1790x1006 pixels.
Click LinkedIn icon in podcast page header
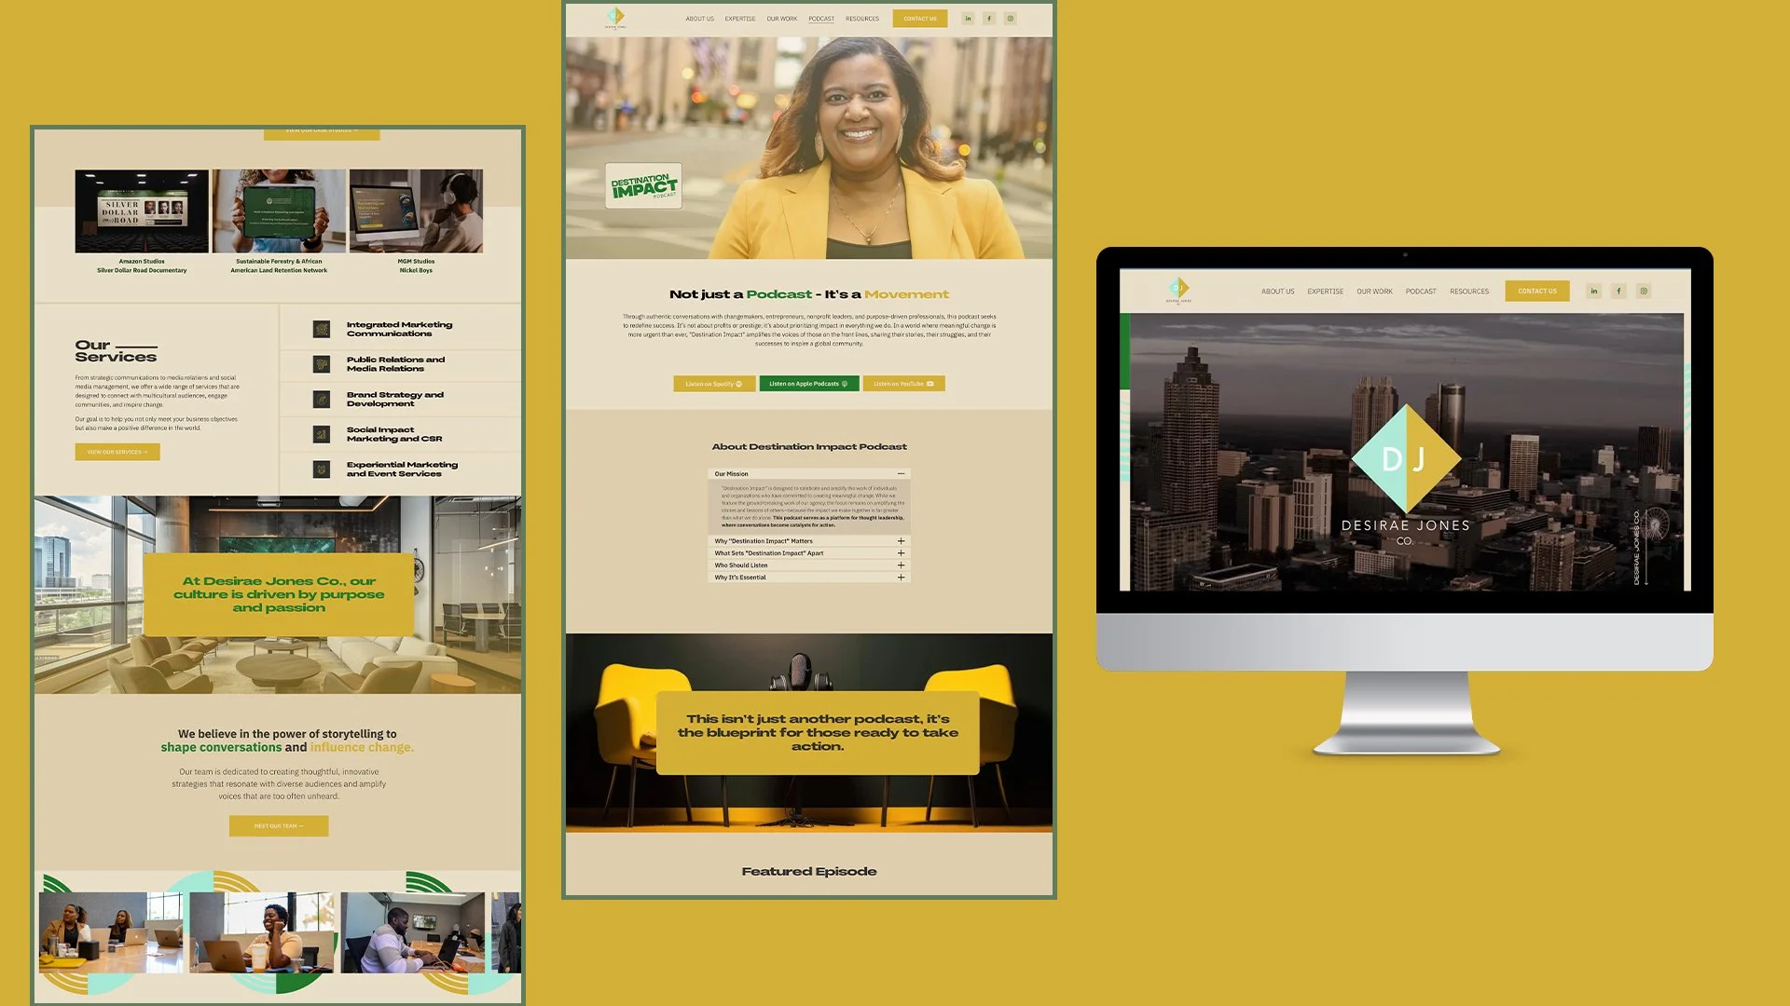click(968, 19)
